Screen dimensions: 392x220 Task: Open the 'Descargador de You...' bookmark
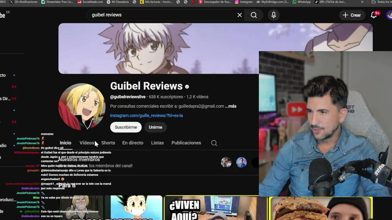pyautogui.click(x=215, y=2)
